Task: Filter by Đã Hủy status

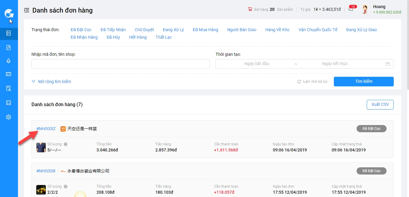Action: 113,37
